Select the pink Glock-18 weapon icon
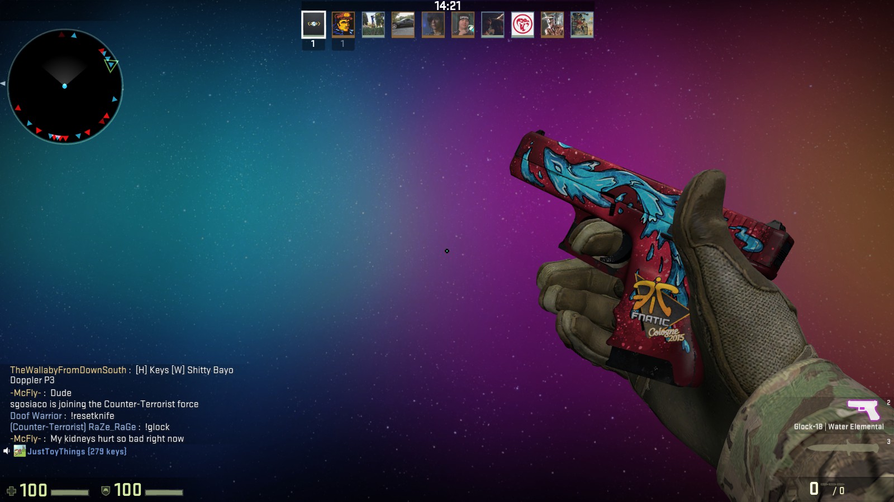 863,409
